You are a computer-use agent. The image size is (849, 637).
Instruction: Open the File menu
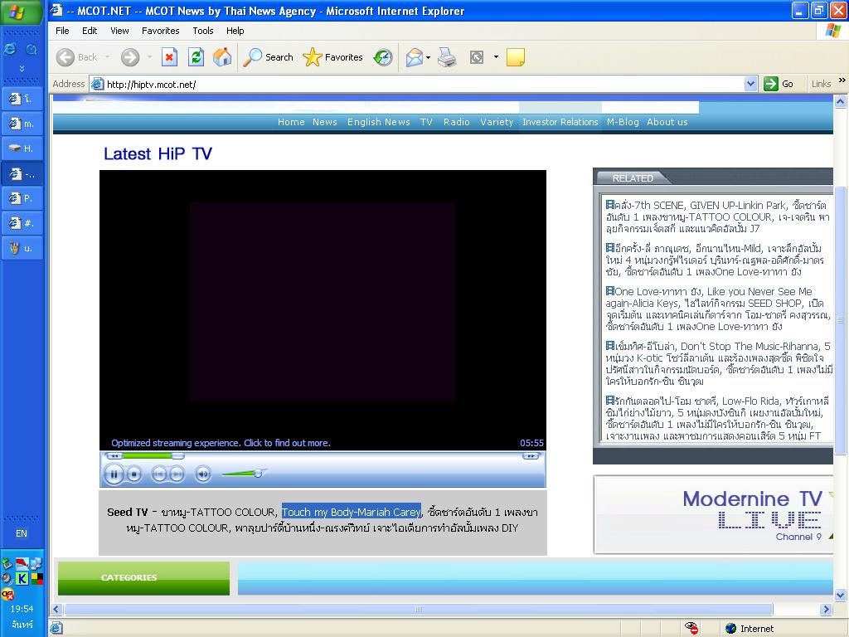62,31
